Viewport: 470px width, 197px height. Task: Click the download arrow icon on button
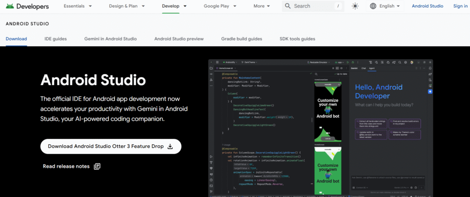(x=170, y=147)
